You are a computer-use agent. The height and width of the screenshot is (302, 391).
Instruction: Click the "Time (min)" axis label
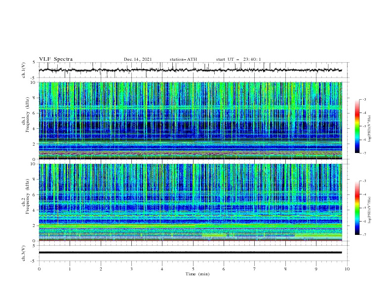(197, 274)
